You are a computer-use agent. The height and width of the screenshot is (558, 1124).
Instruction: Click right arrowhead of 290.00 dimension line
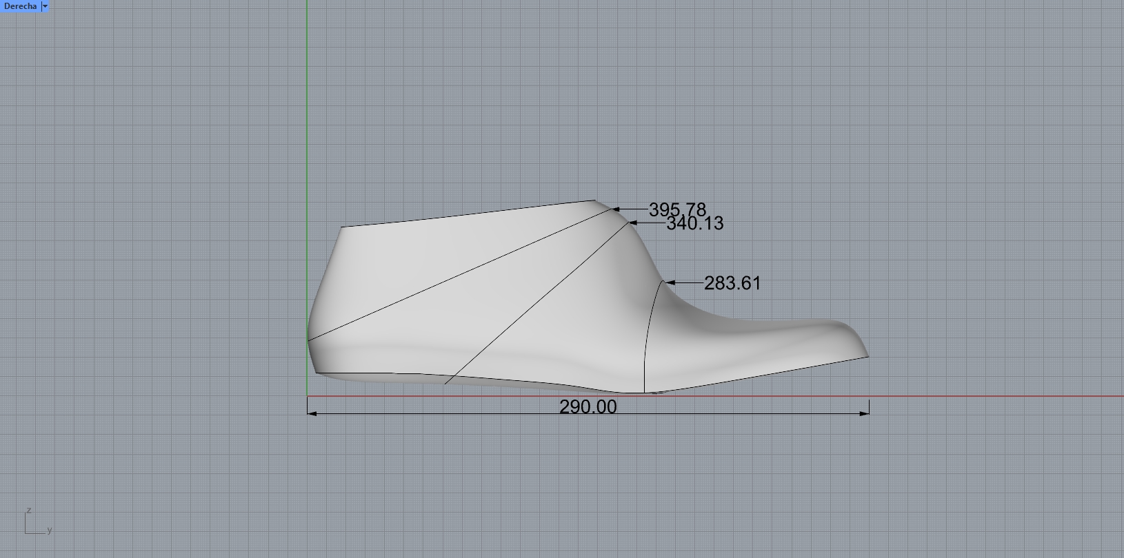click(x=865, y=413)
